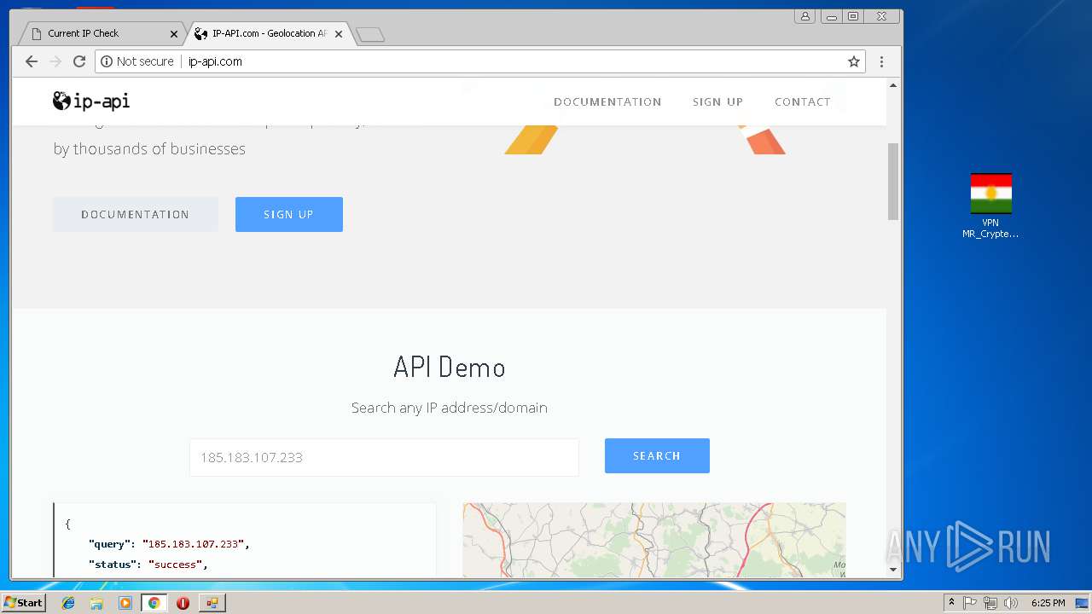Viewport: 1092px width, 614px height.
Task: Open VPN MR_Crypter desktop icon
Action: (990, 206)
